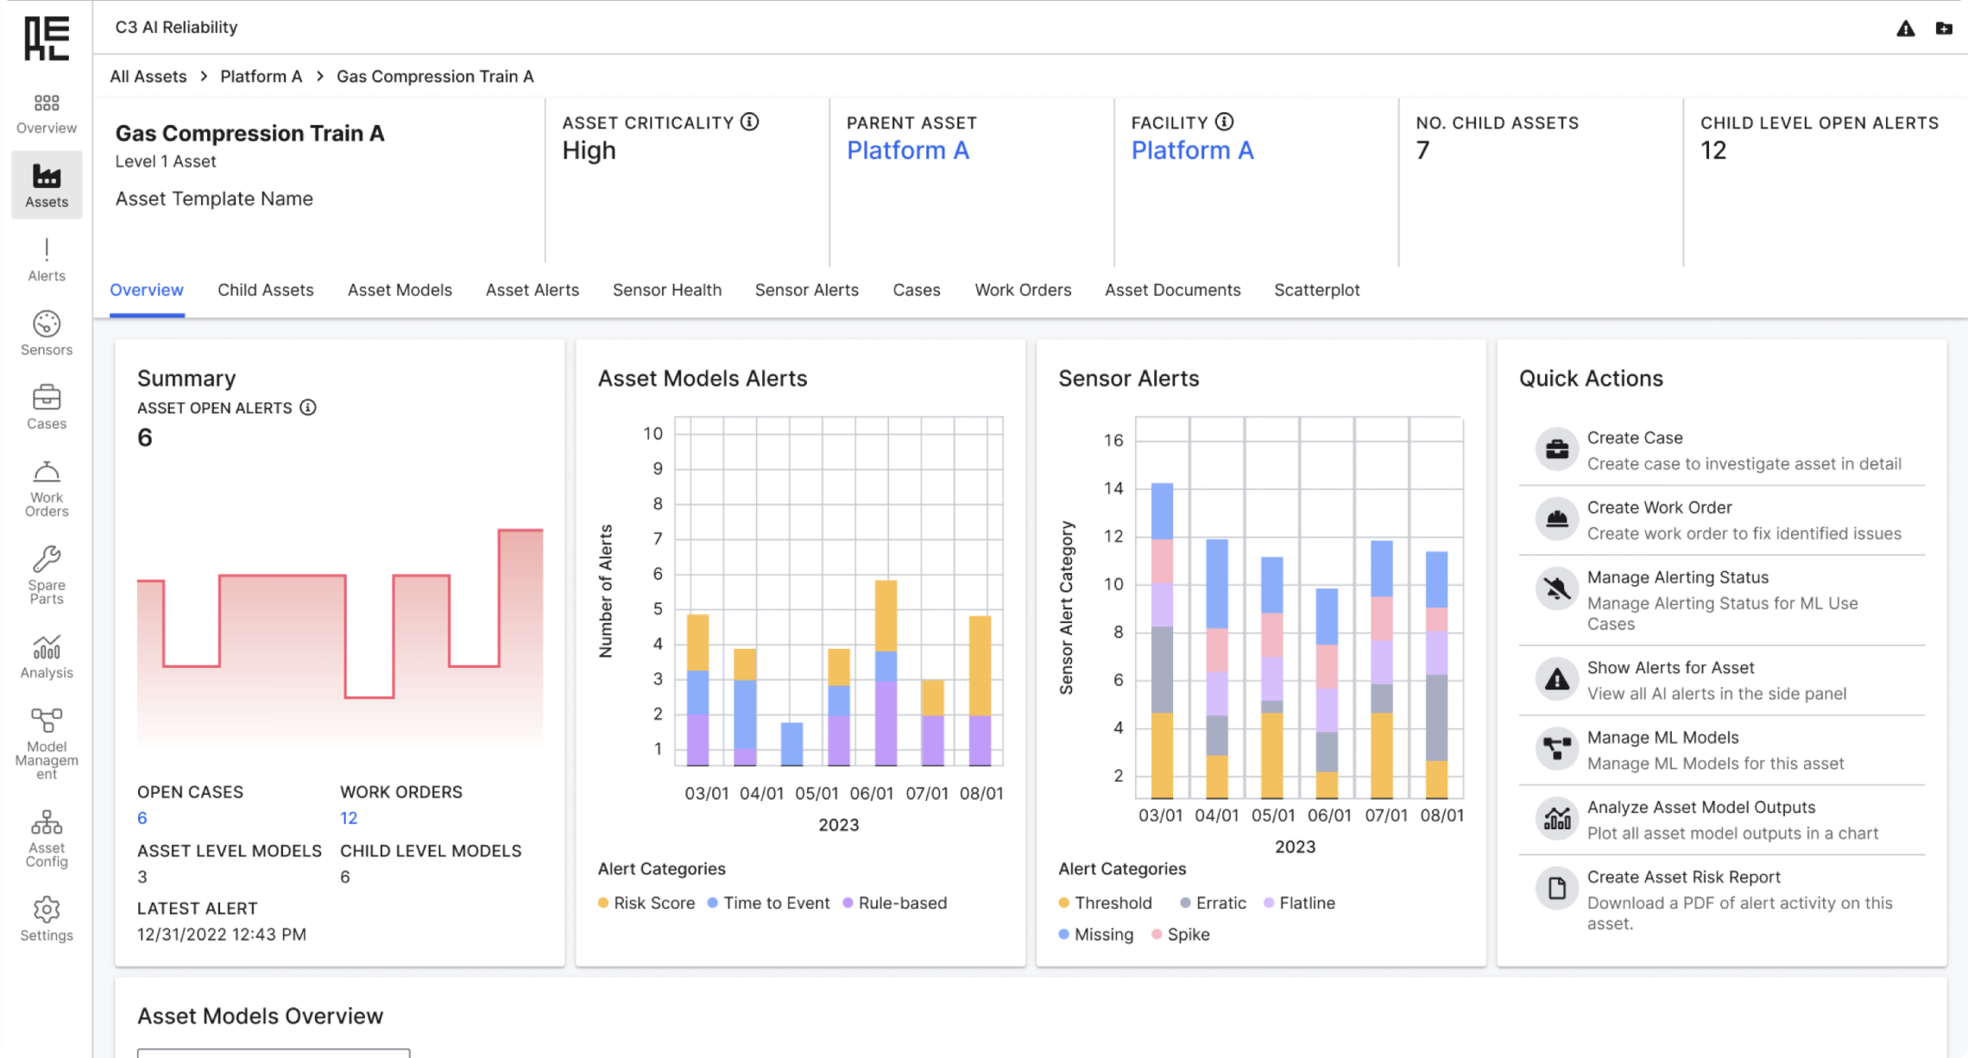This screenshot has width=1968, height=1058.
Task: Switch to the Child Assets tab
Action: 266,290
